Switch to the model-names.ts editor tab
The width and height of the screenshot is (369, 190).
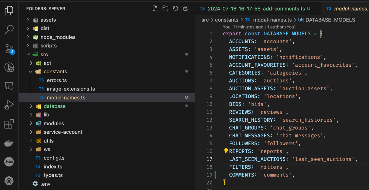point(345,9)
